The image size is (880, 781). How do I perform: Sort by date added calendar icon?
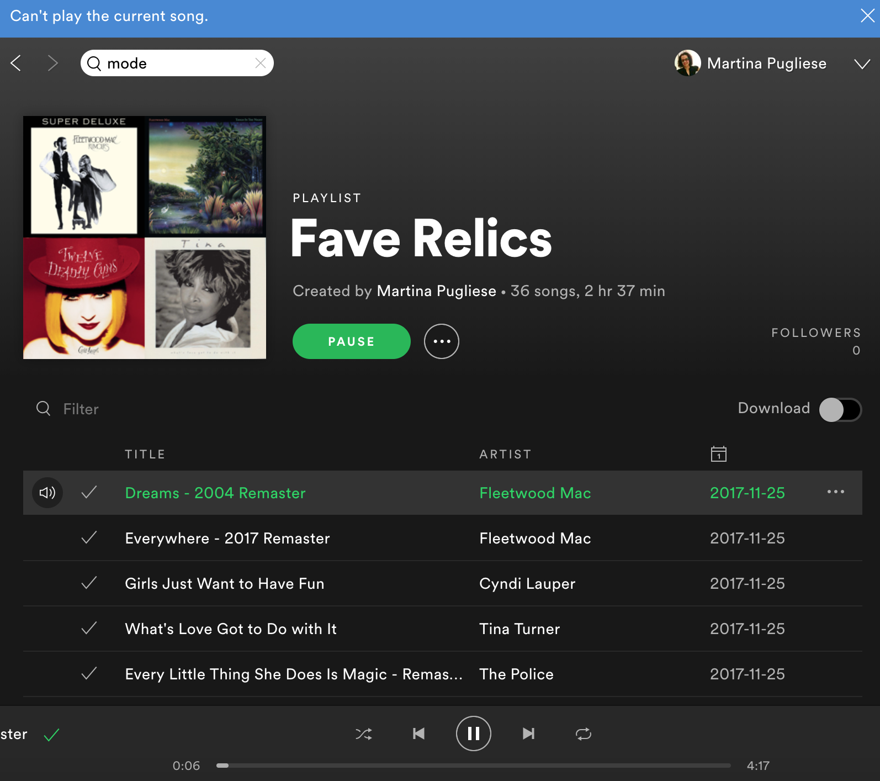coord(718,454)
